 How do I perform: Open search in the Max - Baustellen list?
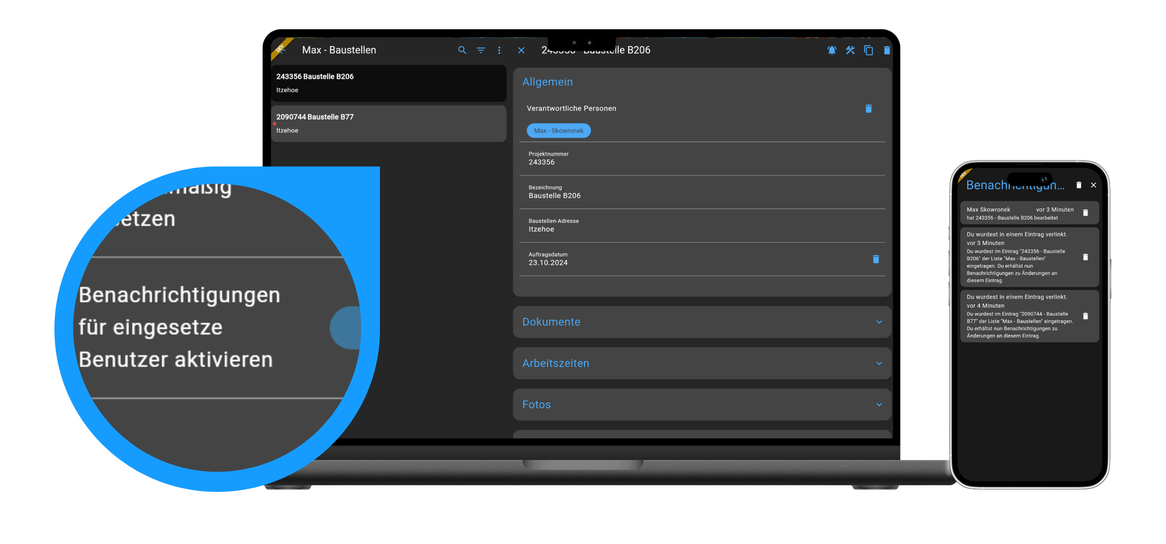pyautogui.click(x=462, y=50)
